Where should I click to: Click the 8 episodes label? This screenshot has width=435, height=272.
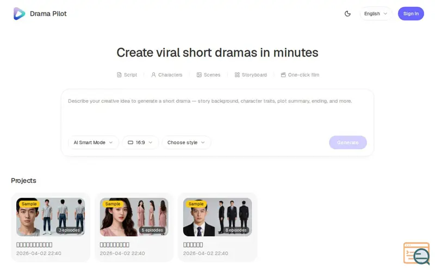pyautogui.click(x=236, y=230)
